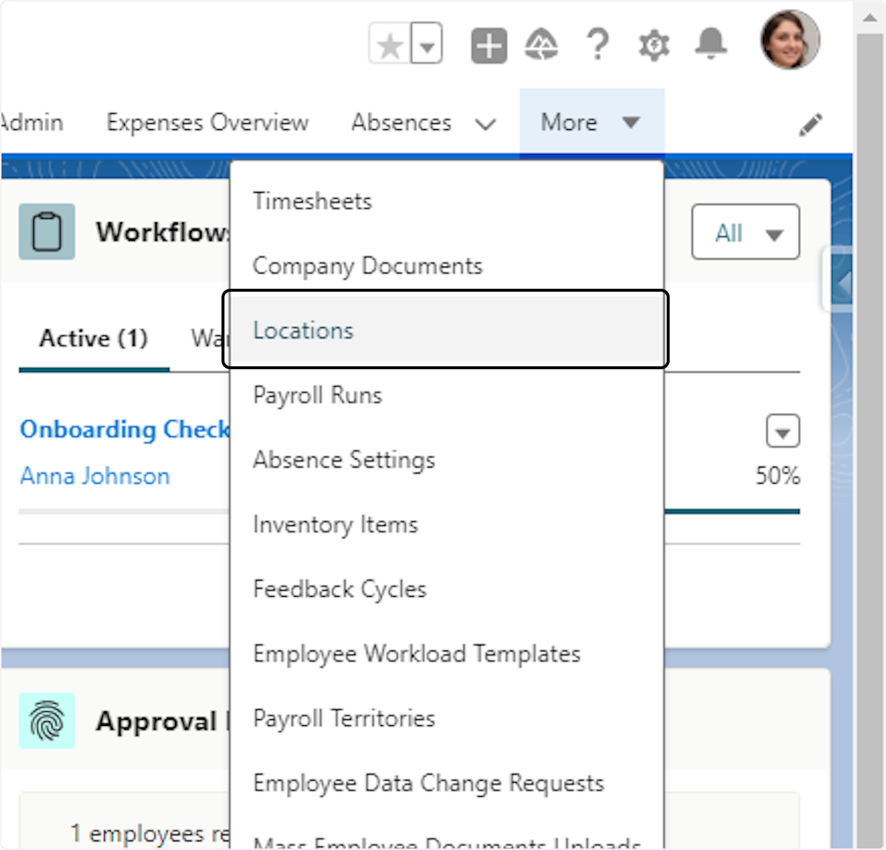Click the vertical scrollbar up arrow
The image size is (886, 850).
pyautogui.click(x=868, y=18)
